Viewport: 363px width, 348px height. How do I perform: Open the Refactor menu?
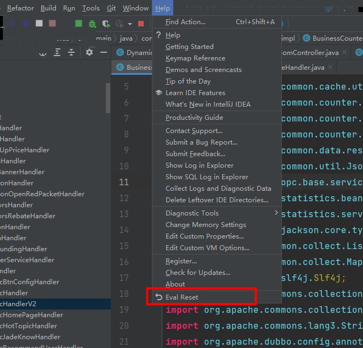[x=20, y=8]
